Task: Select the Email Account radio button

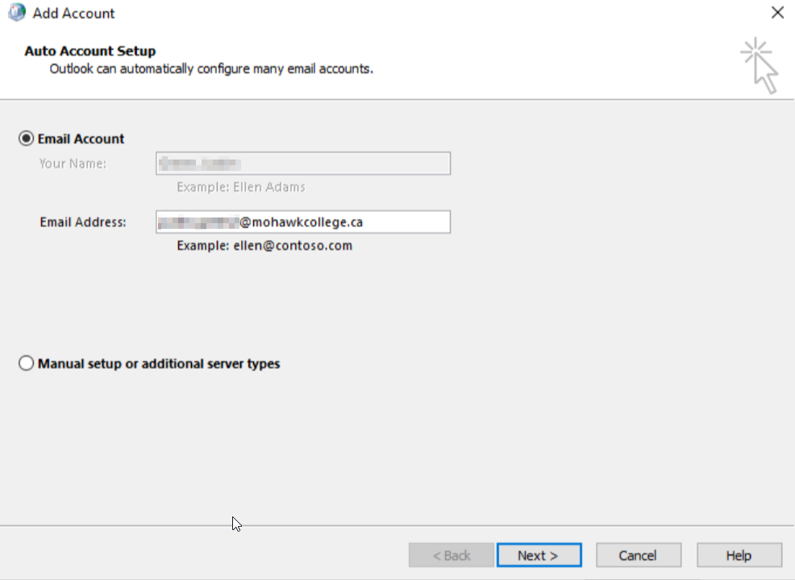Action: [26, 139]
